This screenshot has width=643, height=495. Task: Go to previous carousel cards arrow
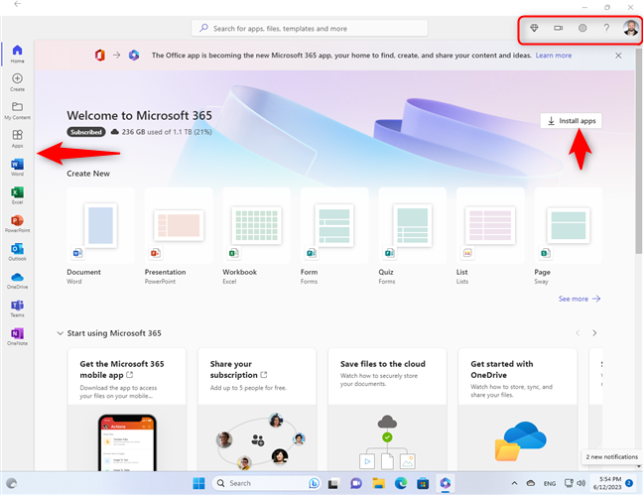(x=578, y=333)
